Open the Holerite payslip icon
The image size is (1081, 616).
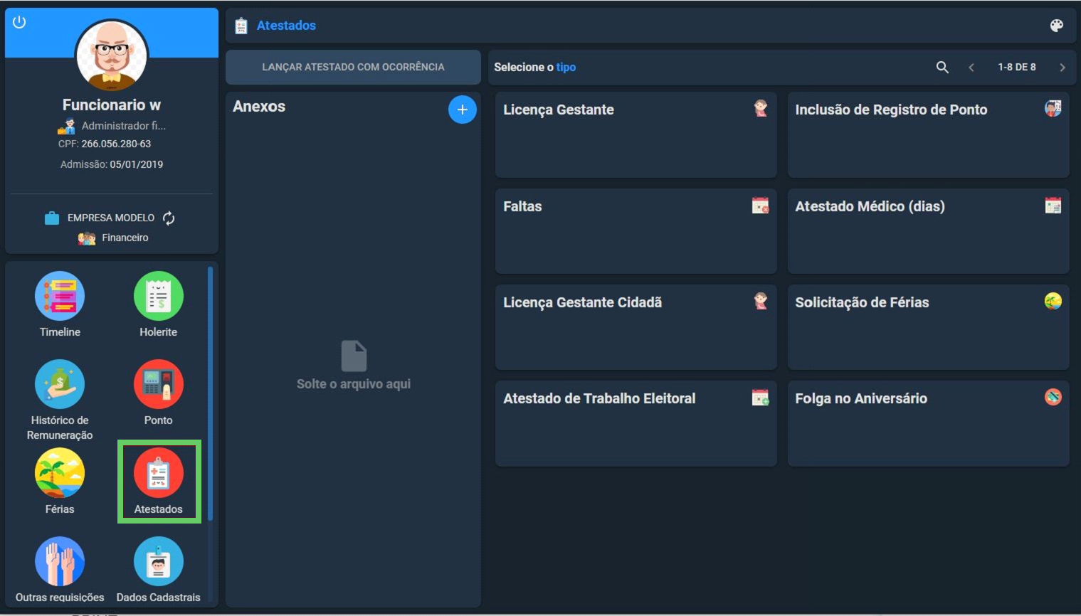pos(159,296)
